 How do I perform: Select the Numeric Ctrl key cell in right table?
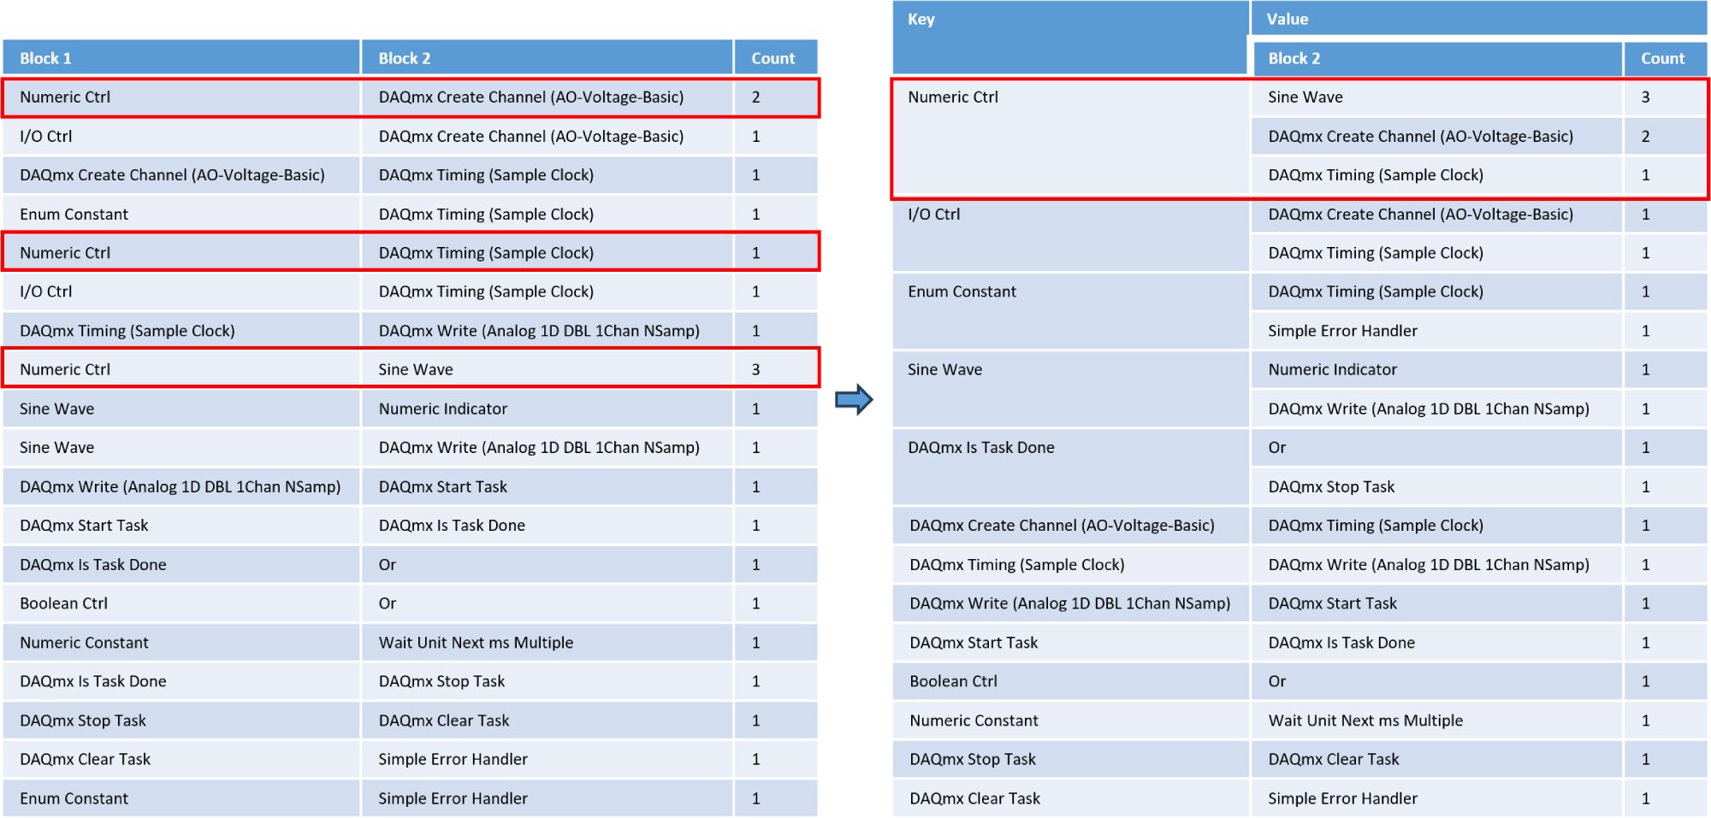point(953,97)
